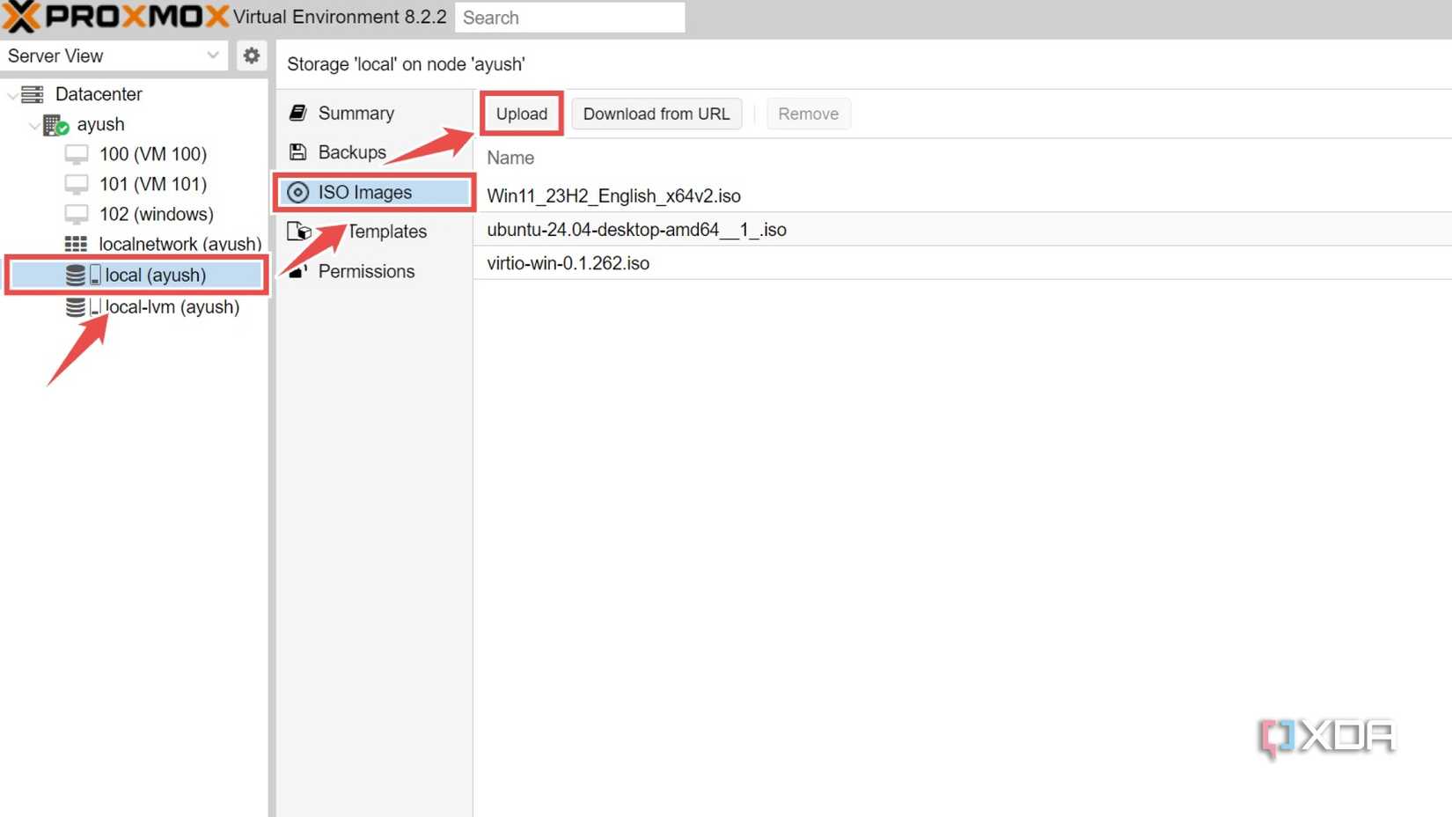Click the Remove button
The height and width of the screenshot is (817, 1452).
[808, 114]
